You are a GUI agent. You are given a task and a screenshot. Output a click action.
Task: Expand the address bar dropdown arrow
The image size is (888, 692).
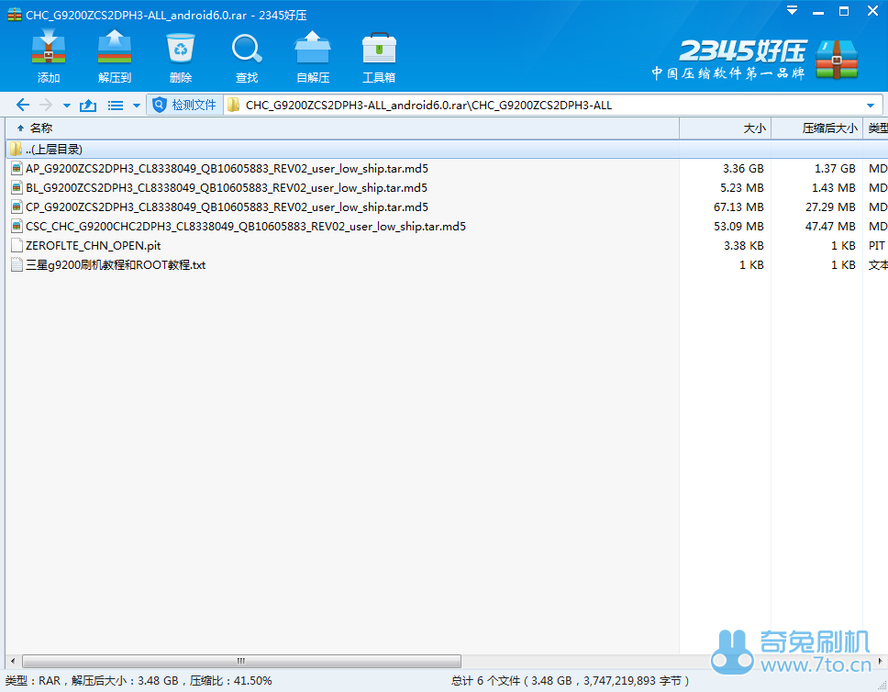tap(871, 106)
